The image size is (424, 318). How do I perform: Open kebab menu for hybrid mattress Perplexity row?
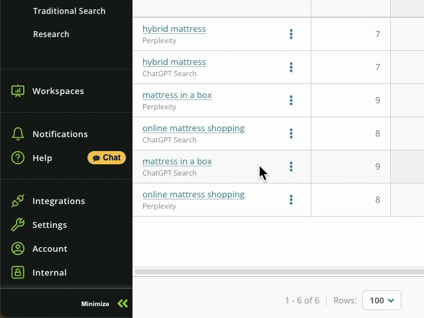[x=291, y=34]
